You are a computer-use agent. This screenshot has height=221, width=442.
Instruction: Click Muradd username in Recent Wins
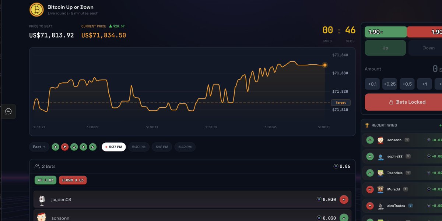394,189
